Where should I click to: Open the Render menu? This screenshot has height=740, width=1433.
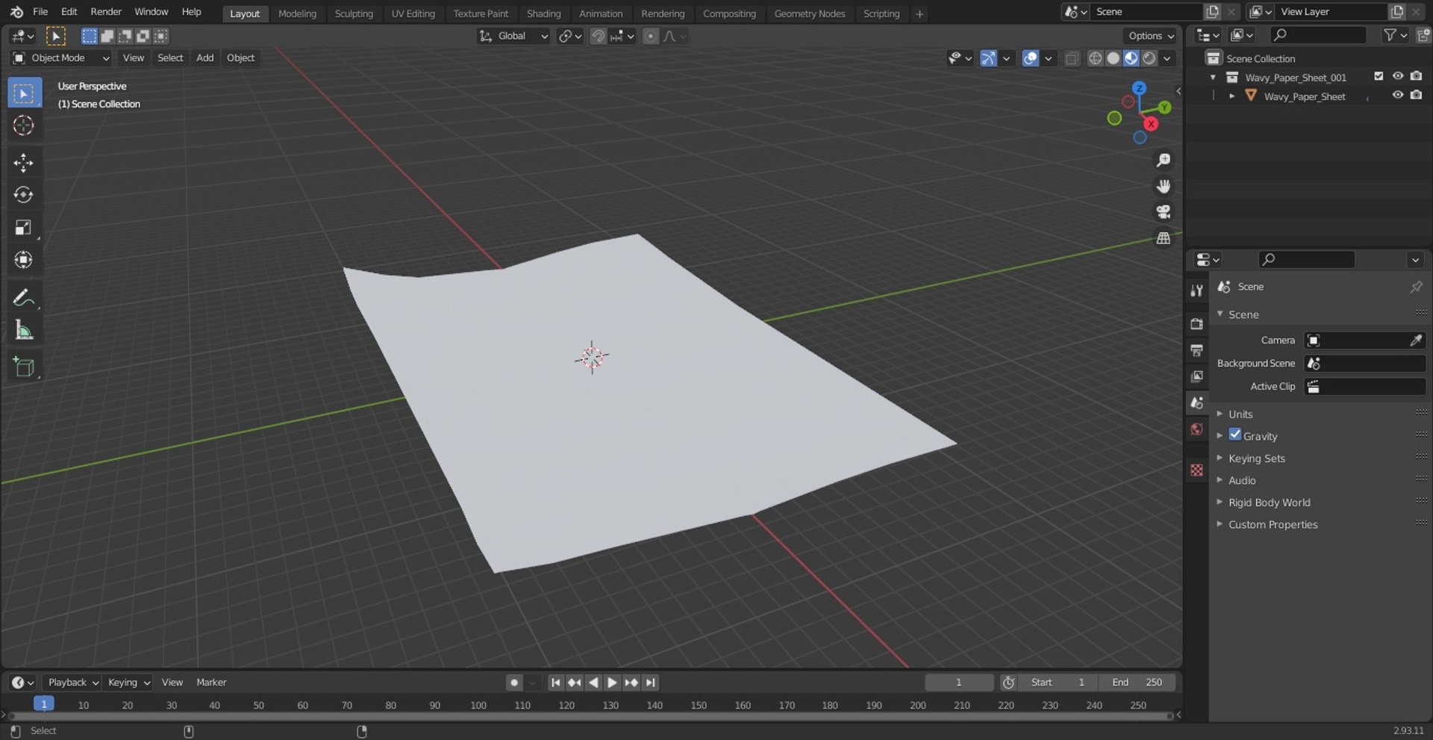point(106,12)
